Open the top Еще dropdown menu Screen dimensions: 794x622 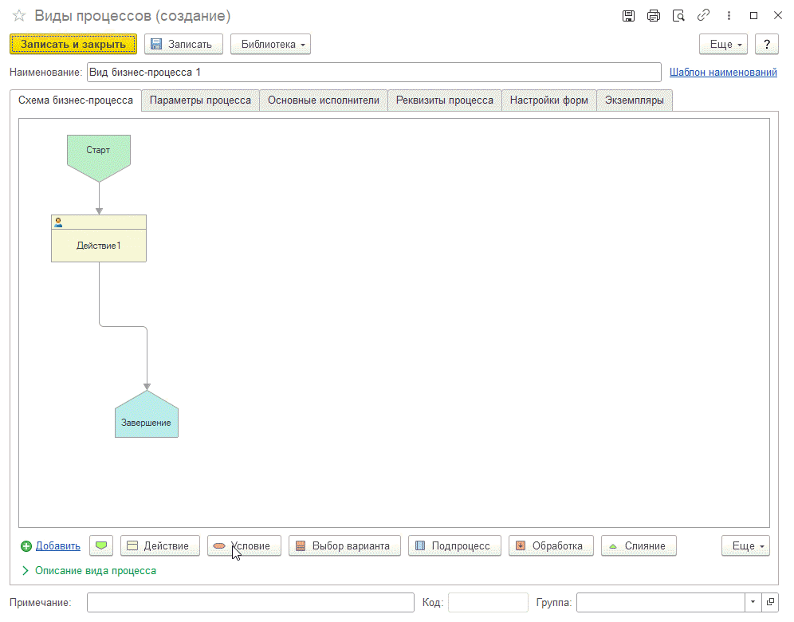[x=723, y=44]
